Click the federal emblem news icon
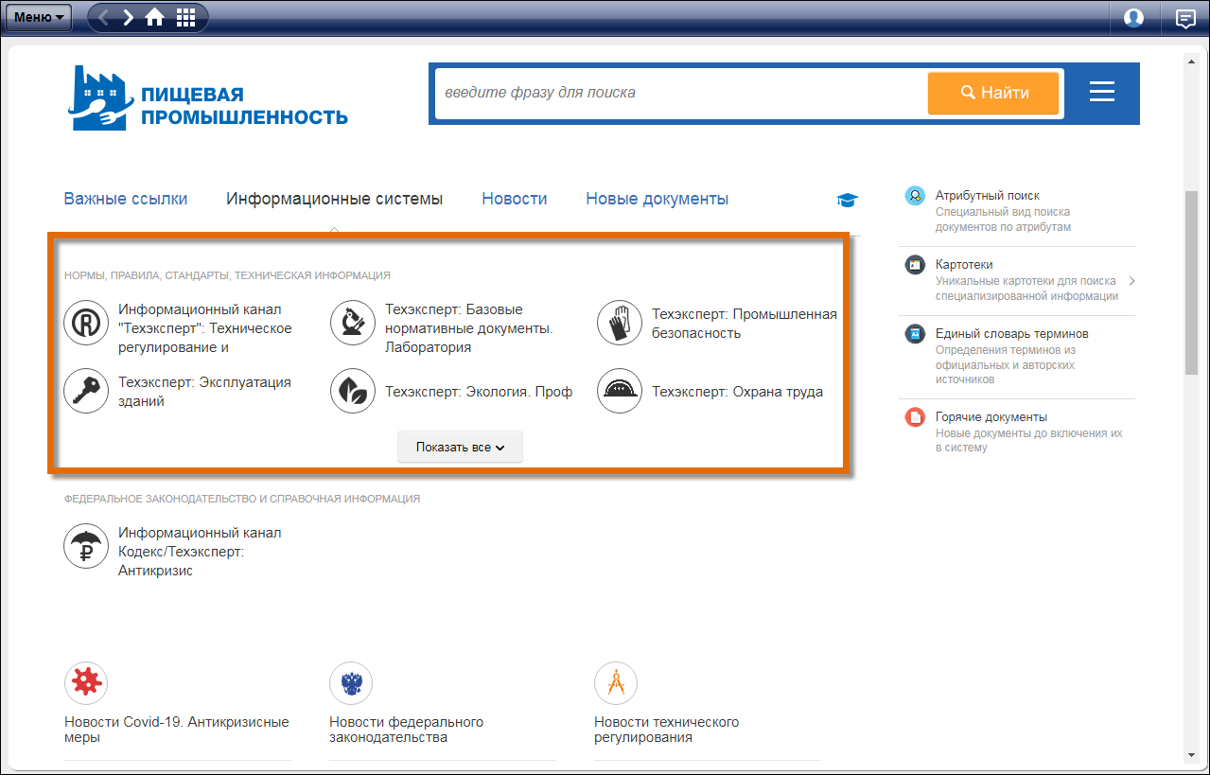Screen dimensions: 1210x775 tap(351, 682)
